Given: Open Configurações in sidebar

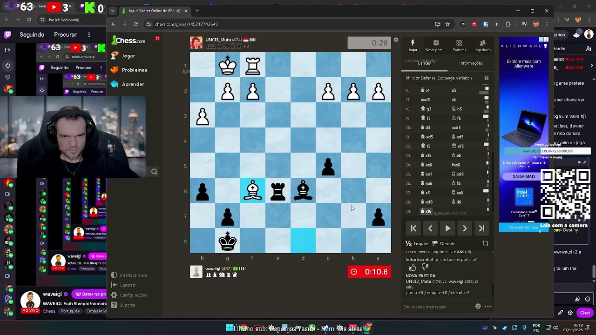Looking at the screenshot, I should point(129,295).
